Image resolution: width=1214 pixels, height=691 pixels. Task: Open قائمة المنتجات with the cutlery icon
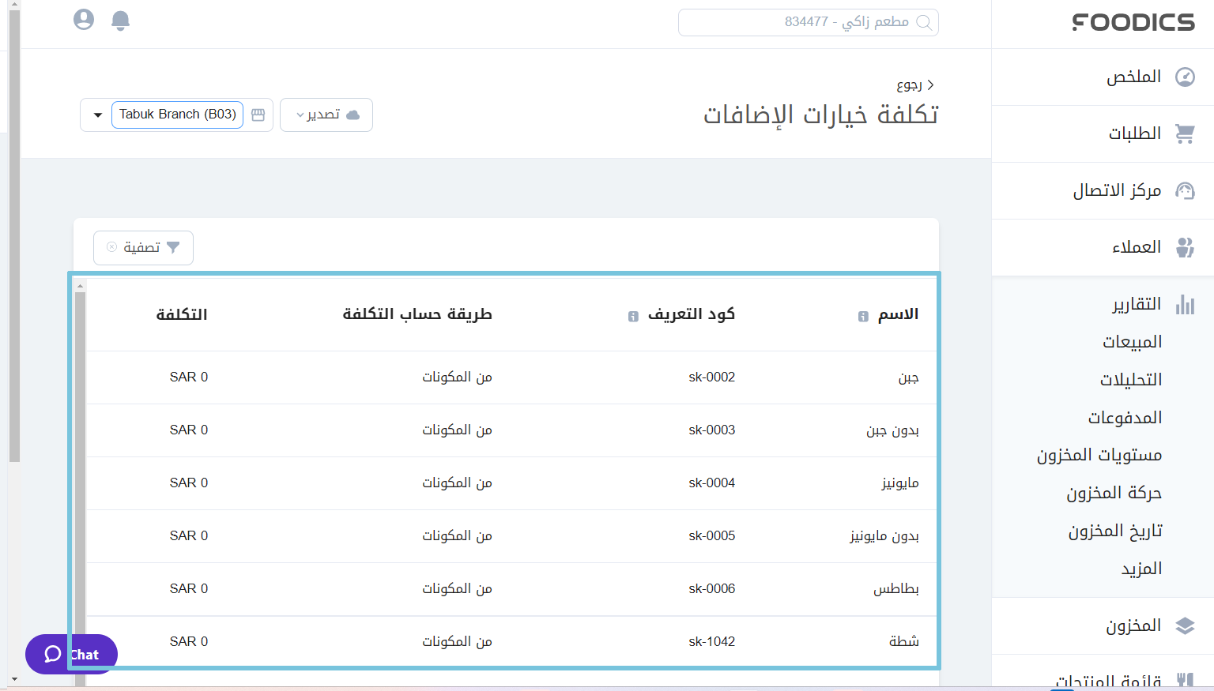click(1185, 678)
